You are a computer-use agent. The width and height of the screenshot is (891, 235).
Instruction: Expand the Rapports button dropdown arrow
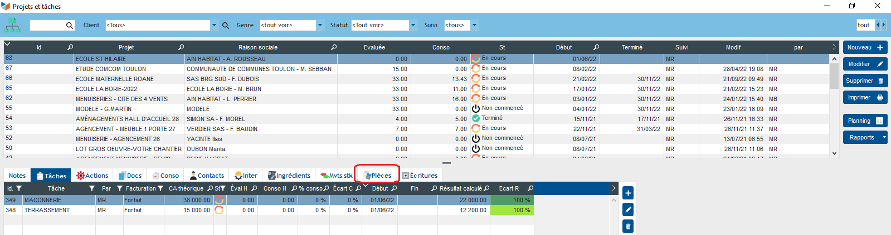coord(884,137)
